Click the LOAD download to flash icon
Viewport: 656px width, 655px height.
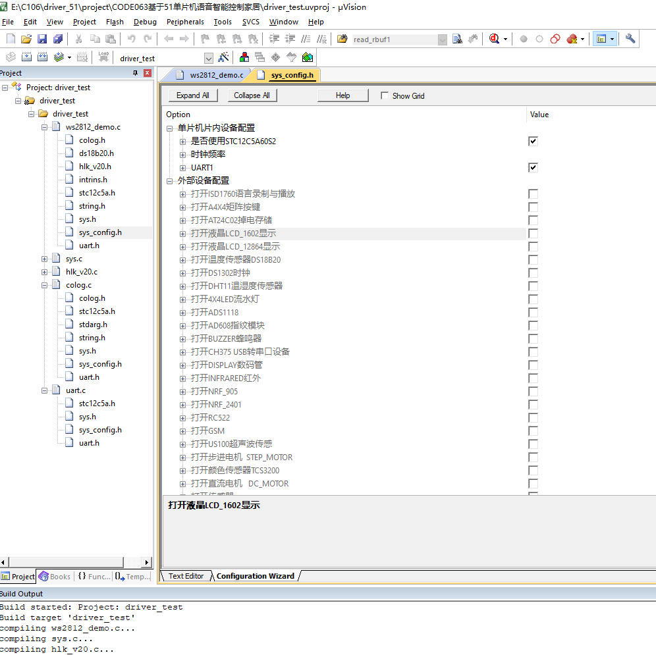point(103,57)
